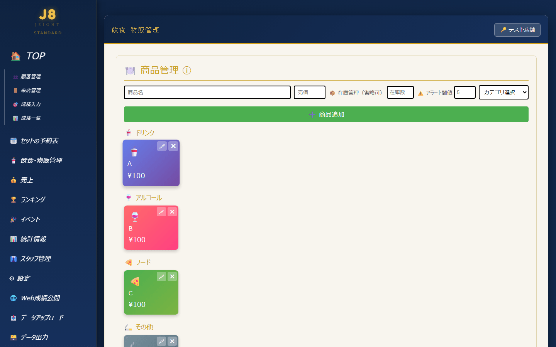Open カテゴリ選択 dropdown
Viewport: 556px width, 347px height.
[x=503, y=92]
